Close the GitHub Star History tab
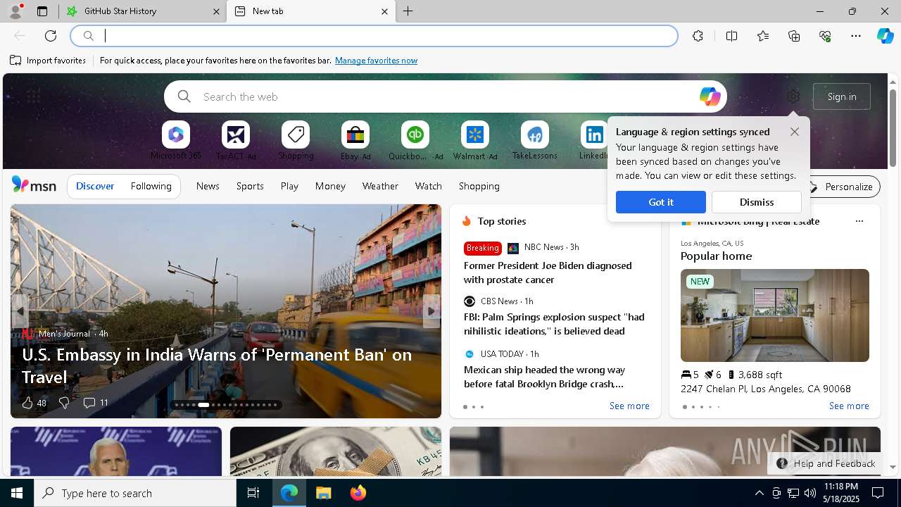901x507 pixels. (216, 11)
